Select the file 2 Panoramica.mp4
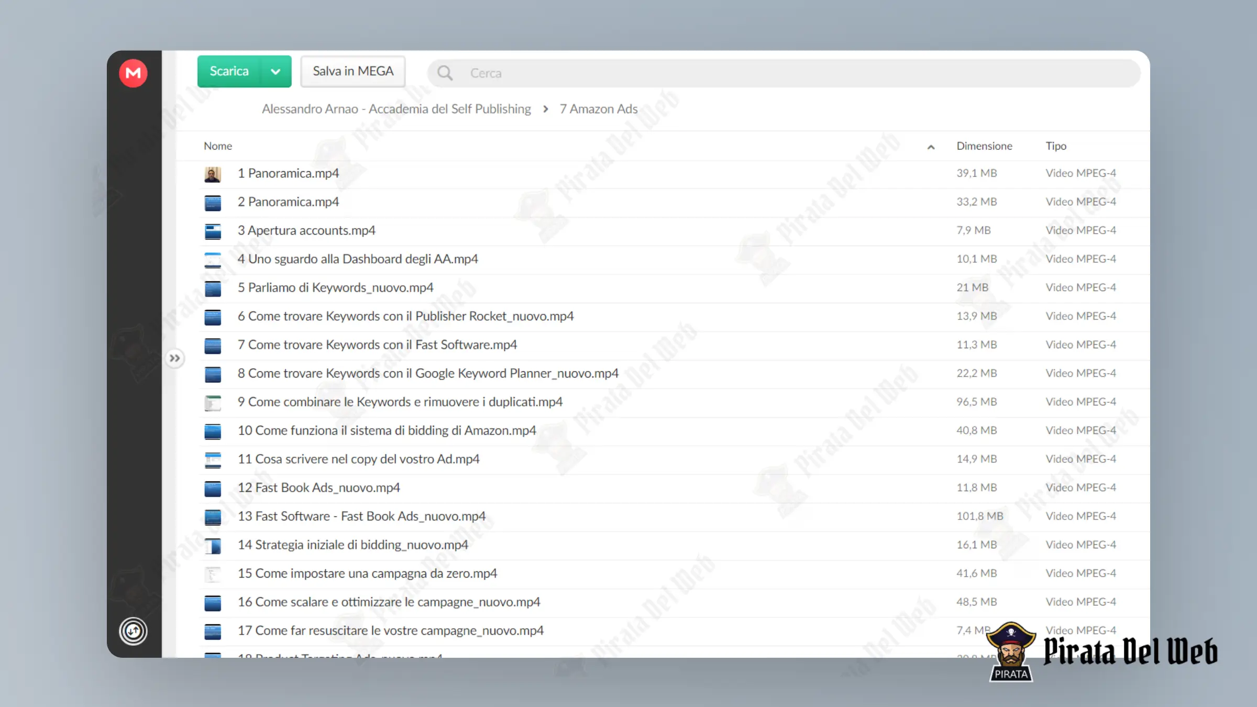 coord(288,202)
